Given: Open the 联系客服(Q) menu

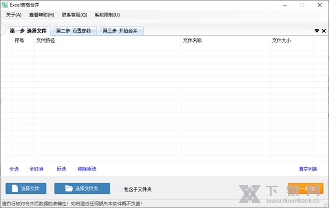Looking at the screenshot, I should (x=75, y=15).
